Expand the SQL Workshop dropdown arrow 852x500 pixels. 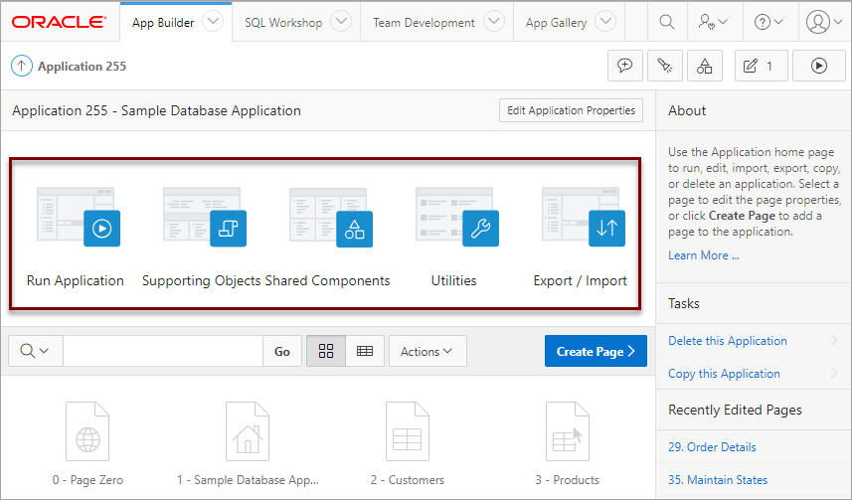pos(341,22)
